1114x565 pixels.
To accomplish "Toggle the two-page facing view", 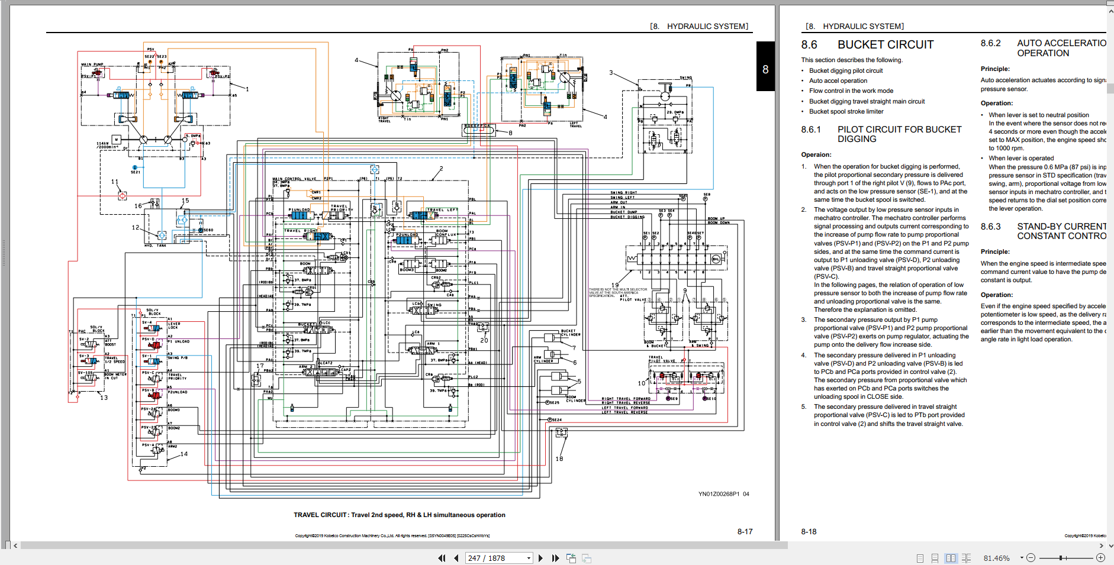I will tap(951, 558).
